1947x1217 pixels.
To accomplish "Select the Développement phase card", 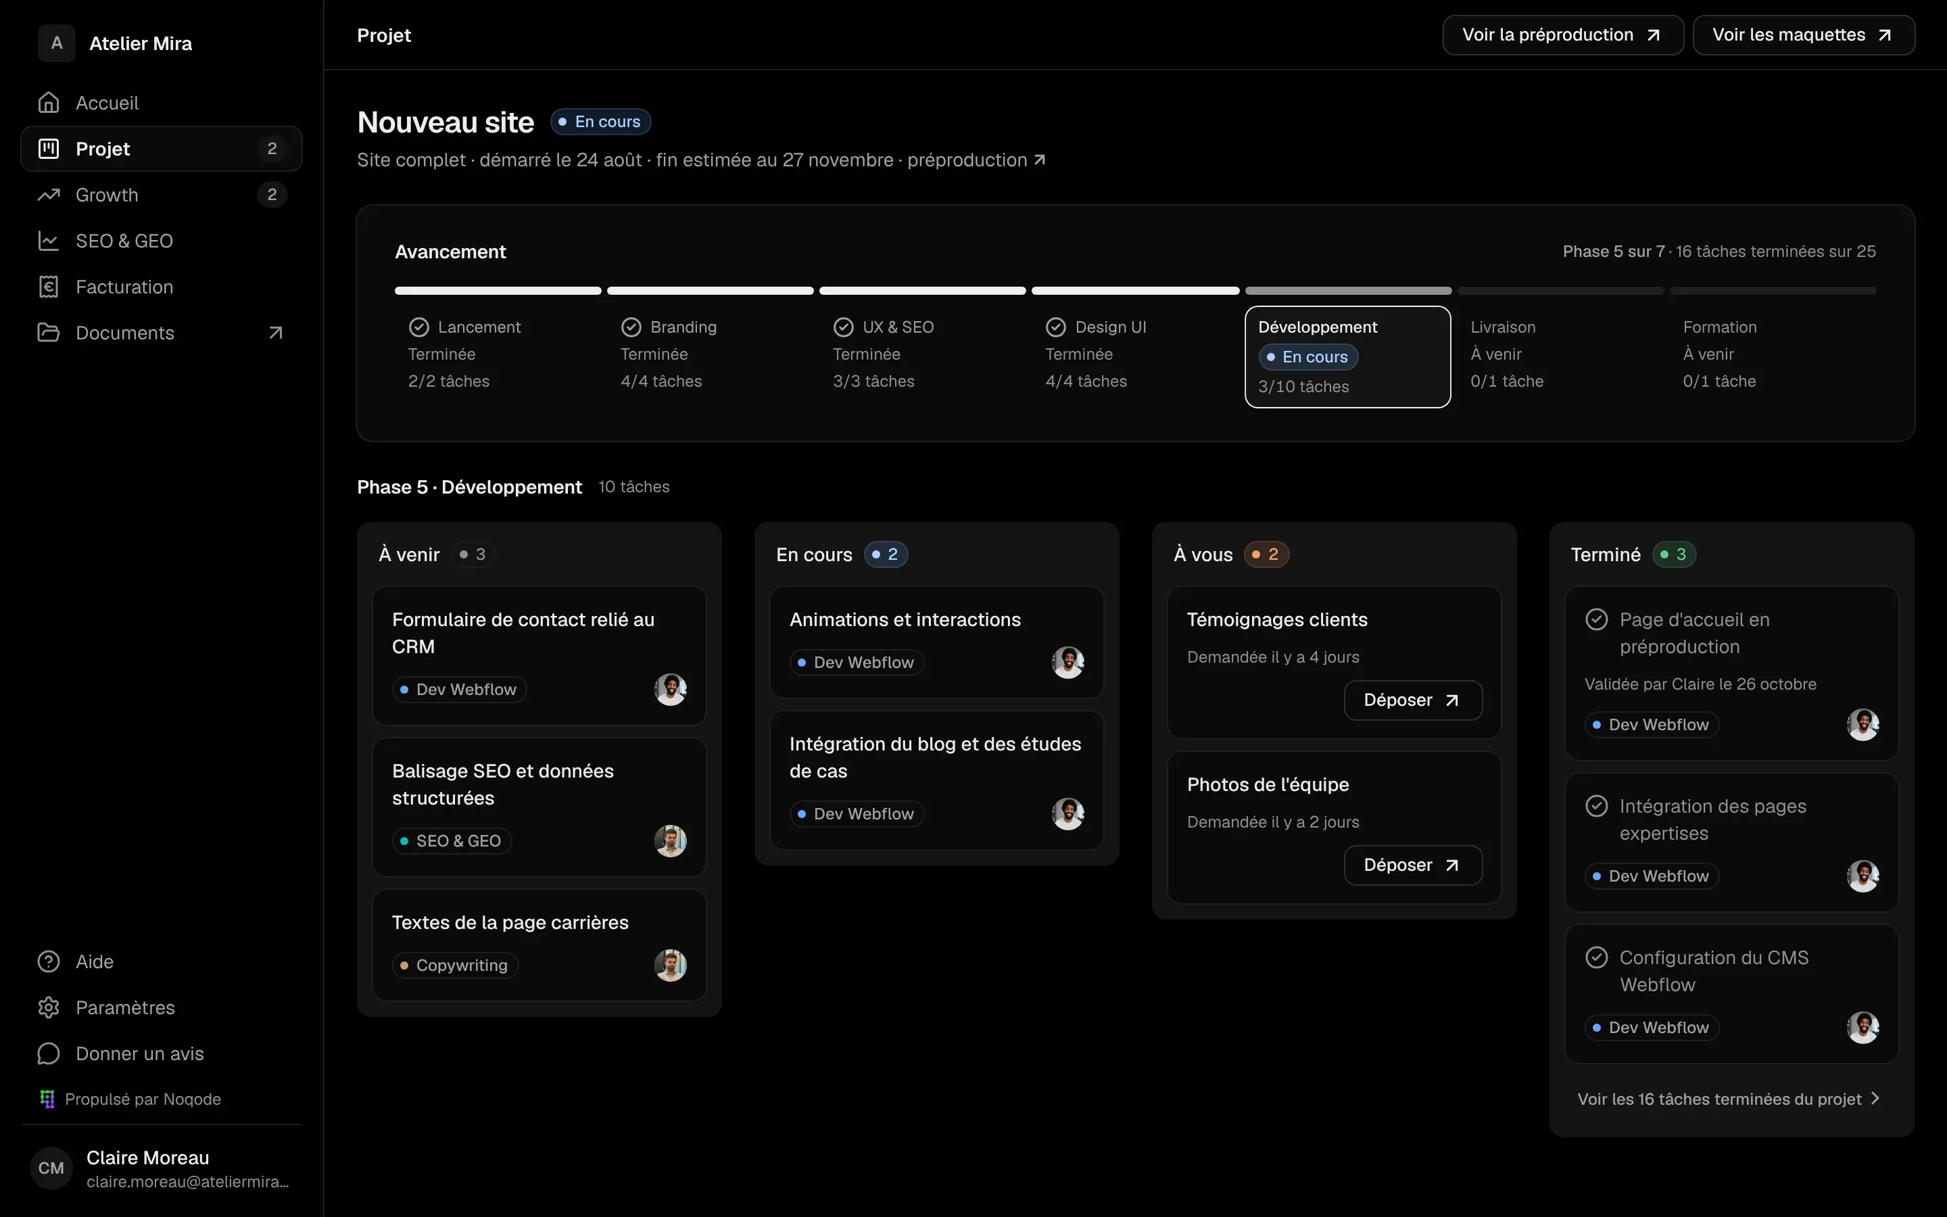I will pos(1347,356).
